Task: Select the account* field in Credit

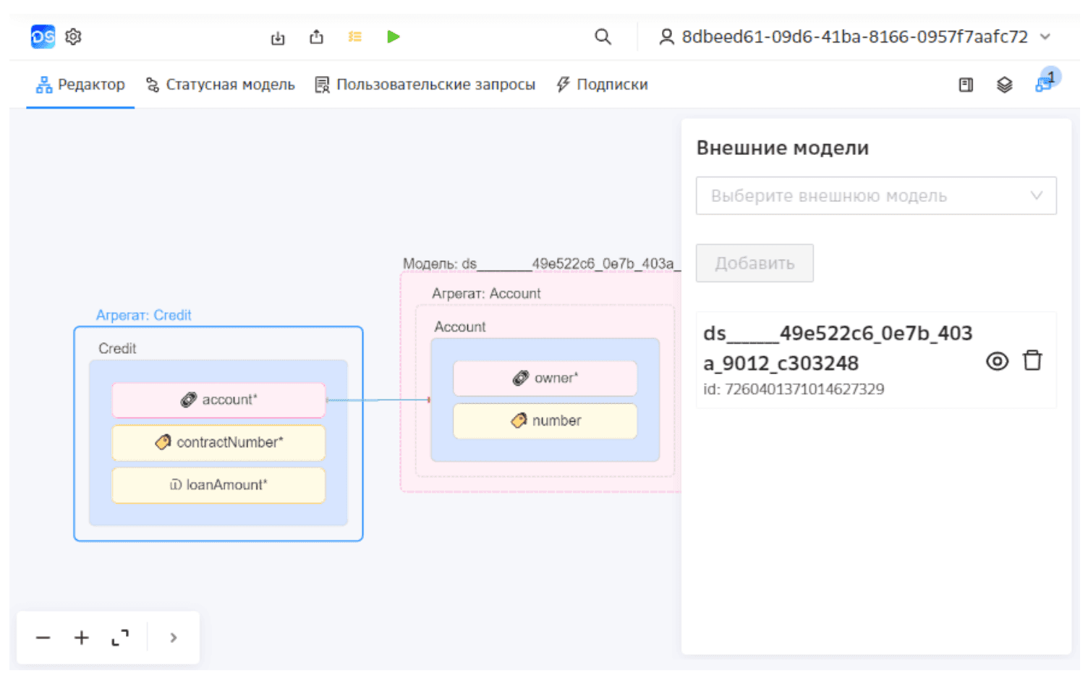Action: click(218, 400)
